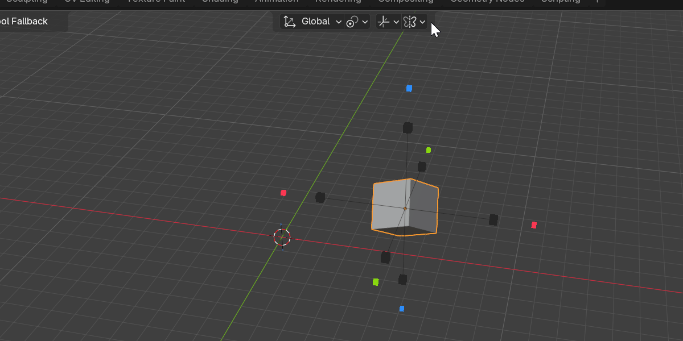Image resolution: width=683 pixels, height=341 pixels.
Task: Click the Tool Fallback button
Action: [x=24, y=22]
